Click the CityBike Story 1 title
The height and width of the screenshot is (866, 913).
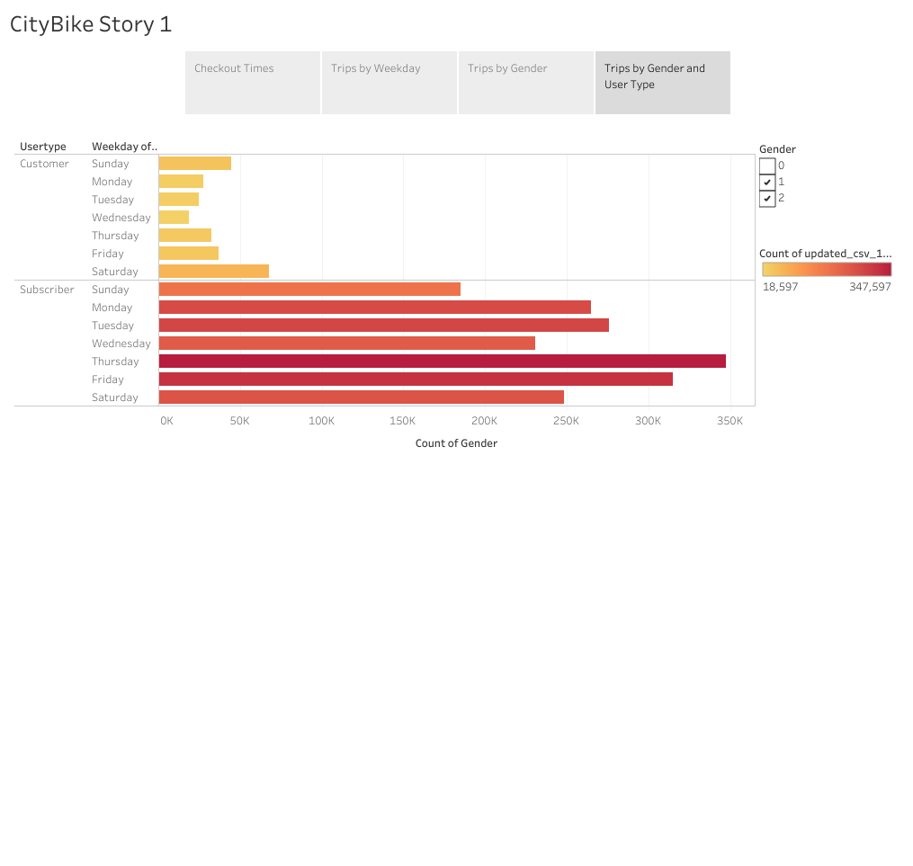point(90,24)
